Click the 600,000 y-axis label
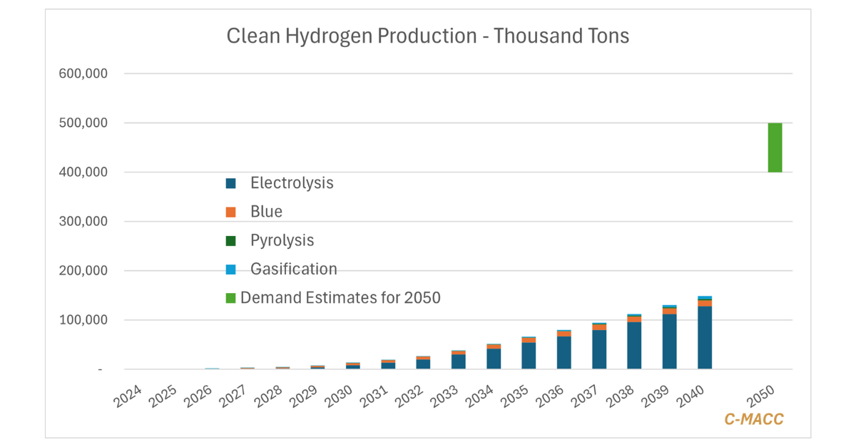The height and width of the screenshot is (447, 856). [84, 73]
